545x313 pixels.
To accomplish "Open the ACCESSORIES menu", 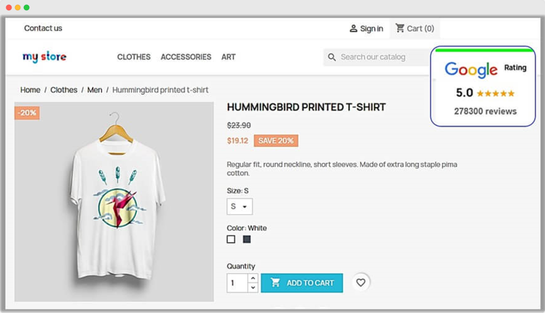I will tap(186, 57).
